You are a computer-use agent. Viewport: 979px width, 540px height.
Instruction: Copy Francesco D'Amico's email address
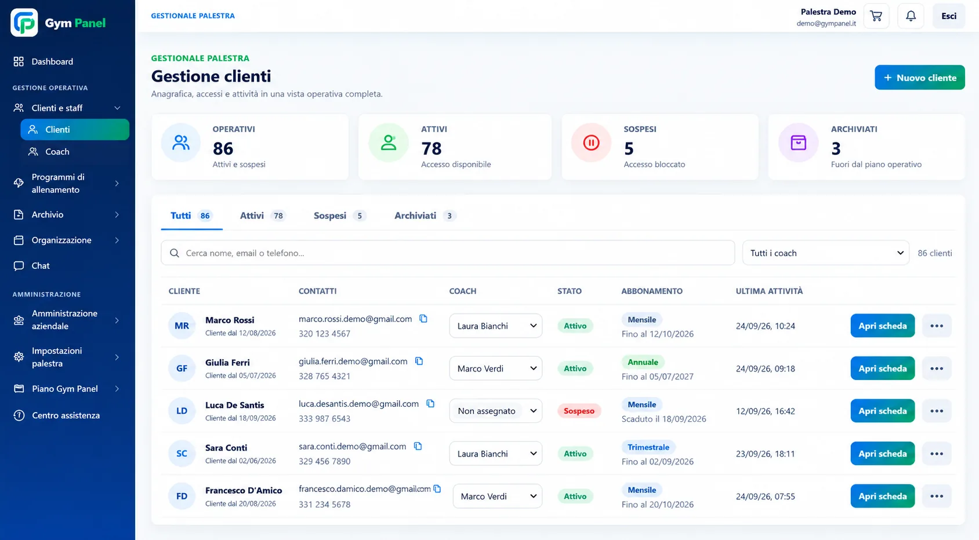(437, 489)
